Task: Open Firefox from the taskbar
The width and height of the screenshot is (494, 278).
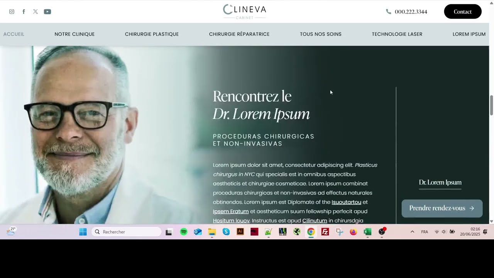Action: (354, 232)
